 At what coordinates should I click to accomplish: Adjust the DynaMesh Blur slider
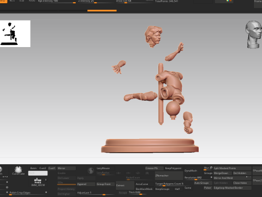pos(208,168)
